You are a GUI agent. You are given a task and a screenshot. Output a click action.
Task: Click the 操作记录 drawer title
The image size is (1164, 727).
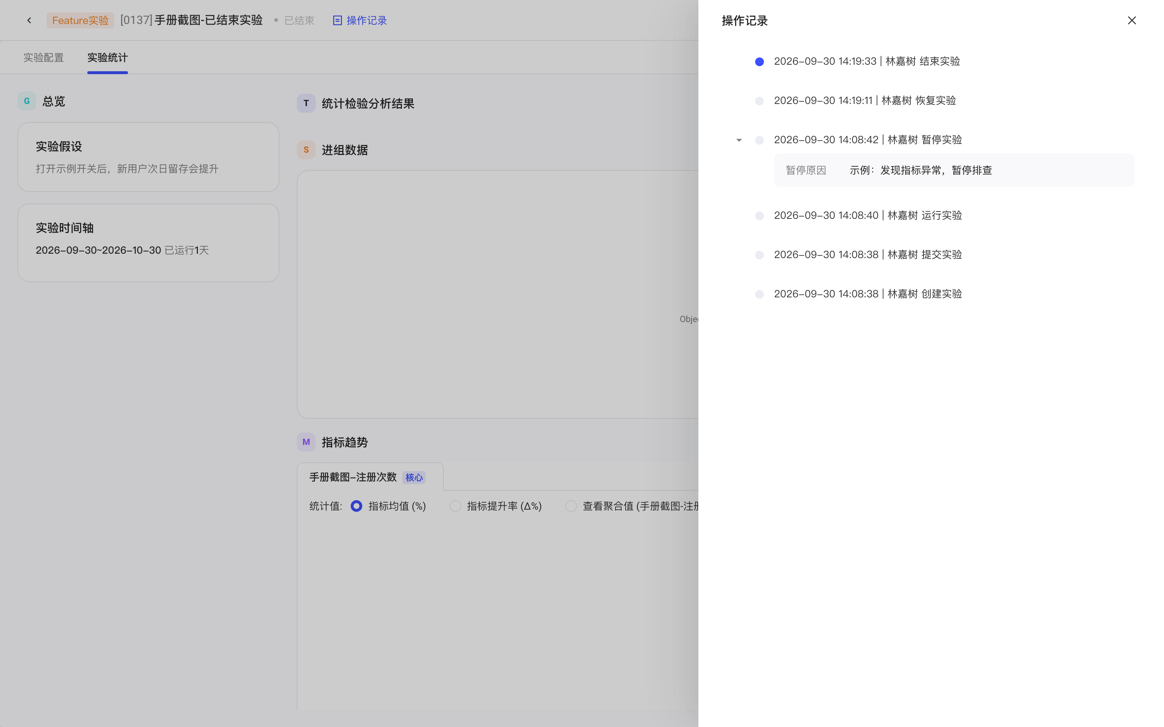tap(745, 21)
